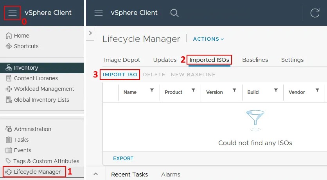Screen dimensions: 327x180
Task: Click the Tags & Custom Attributes icon
Action: (9, 161)
